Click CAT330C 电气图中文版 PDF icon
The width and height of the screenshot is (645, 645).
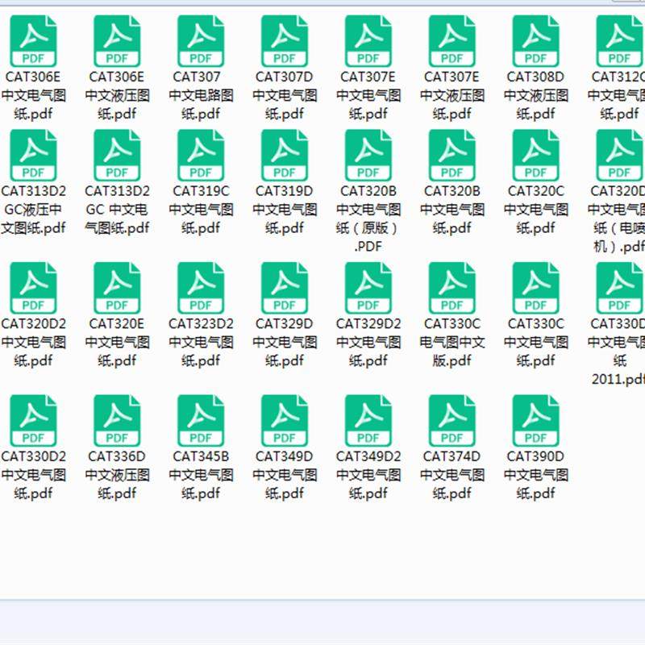452,288
